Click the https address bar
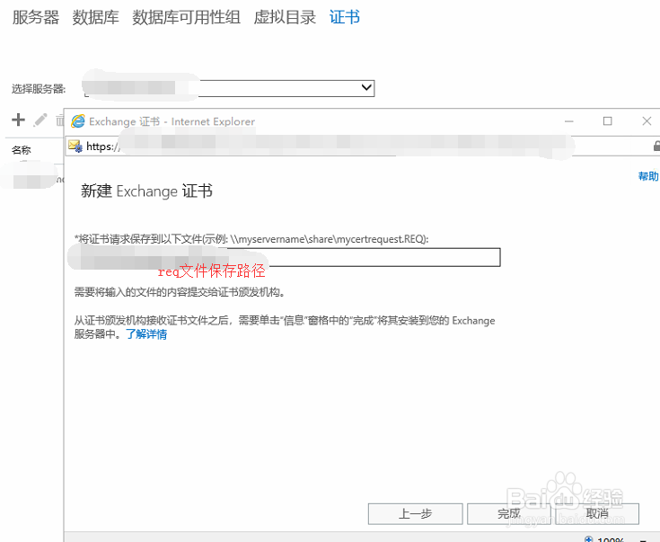 362,147
